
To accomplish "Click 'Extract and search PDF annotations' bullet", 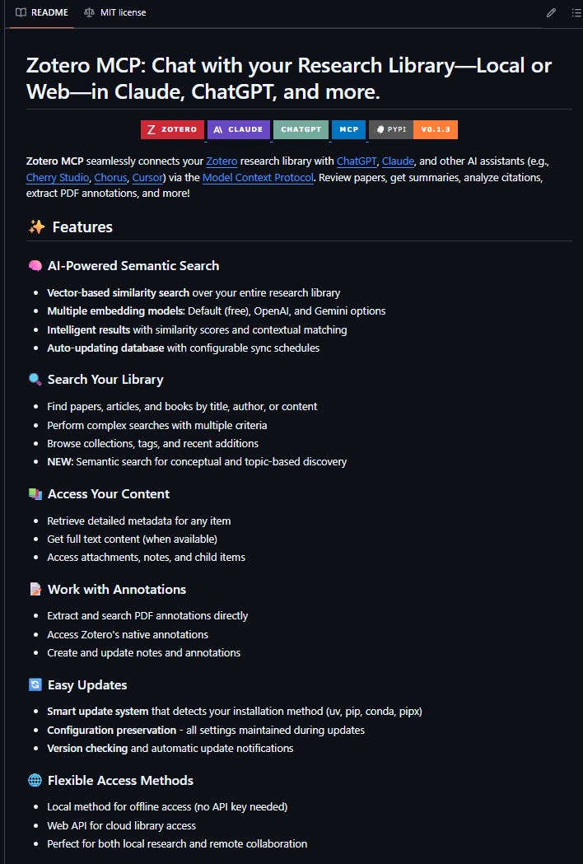I will click(147, 616).
